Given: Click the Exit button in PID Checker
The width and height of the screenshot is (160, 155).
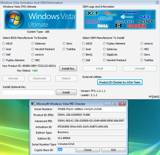Looking at the screenshot, I should click(x=113, y=150).
